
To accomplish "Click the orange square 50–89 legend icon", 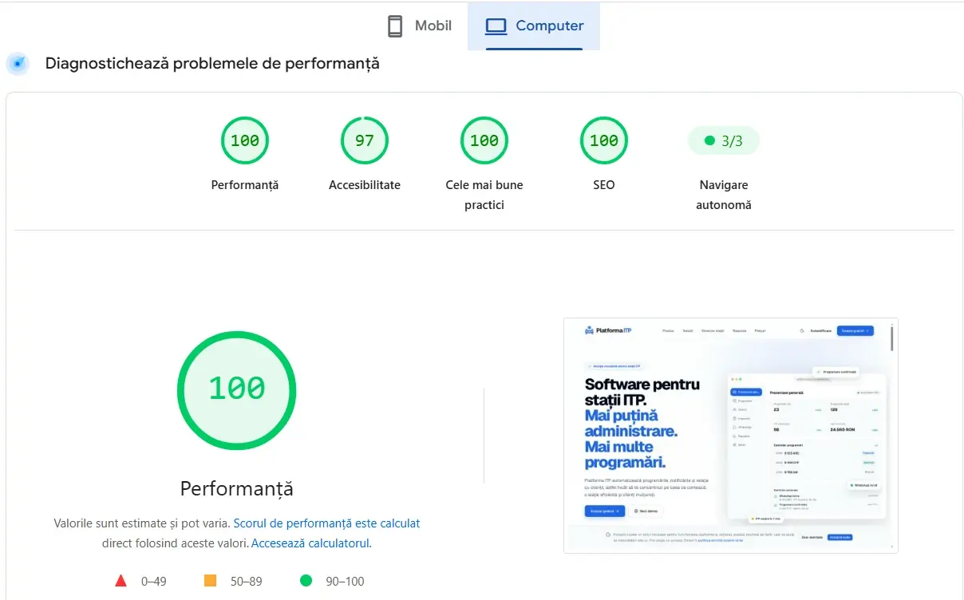I will pyautogui.click(x=211, y=581).
